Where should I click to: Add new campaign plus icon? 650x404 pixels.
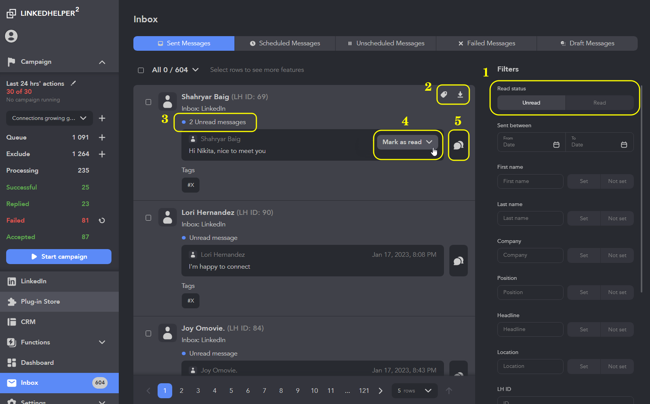[102, 118]
